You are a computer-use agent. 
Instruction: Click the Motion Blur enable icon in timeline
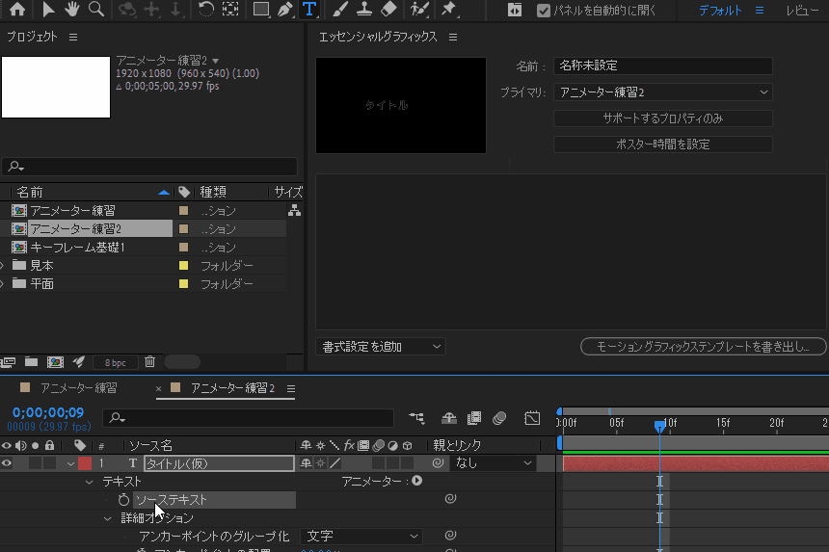pos(499,418)
